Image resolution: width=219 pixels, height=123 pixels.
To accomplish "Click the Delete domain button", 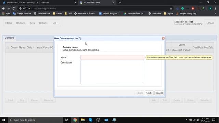I will point(177,100).
